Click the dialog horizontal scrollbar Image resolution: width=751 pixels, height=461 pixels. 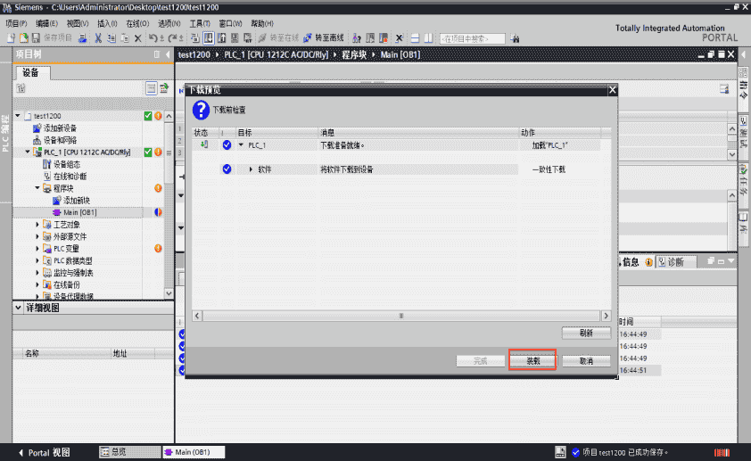pyautogui.click(x=401, y=315)
